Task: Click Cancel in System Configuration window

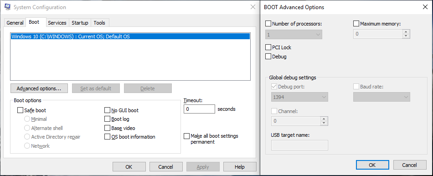Action: [x=166, y=167]
